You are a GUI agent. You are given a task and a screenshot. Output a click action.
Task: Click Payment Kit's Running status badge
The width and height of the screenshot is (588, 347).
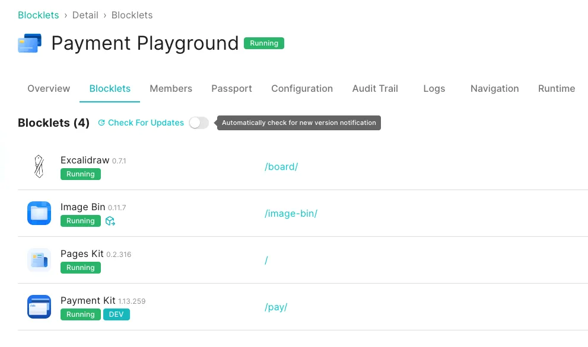[81, 314]
